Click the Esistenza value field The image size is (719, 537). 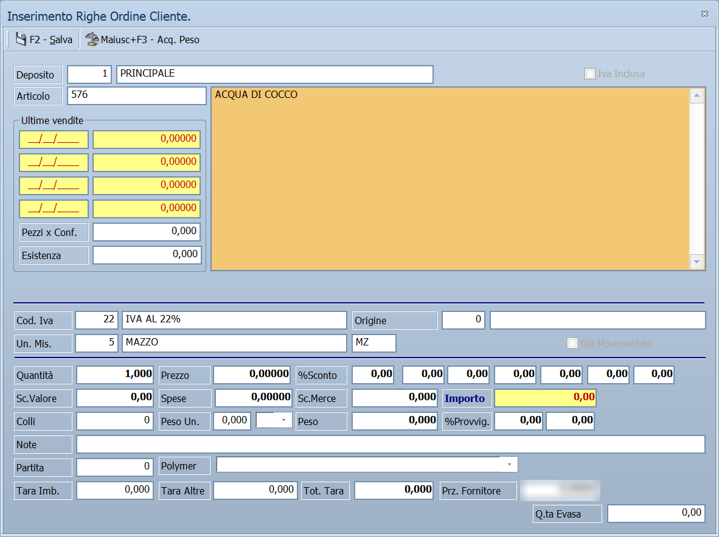(x=147, y=255)
